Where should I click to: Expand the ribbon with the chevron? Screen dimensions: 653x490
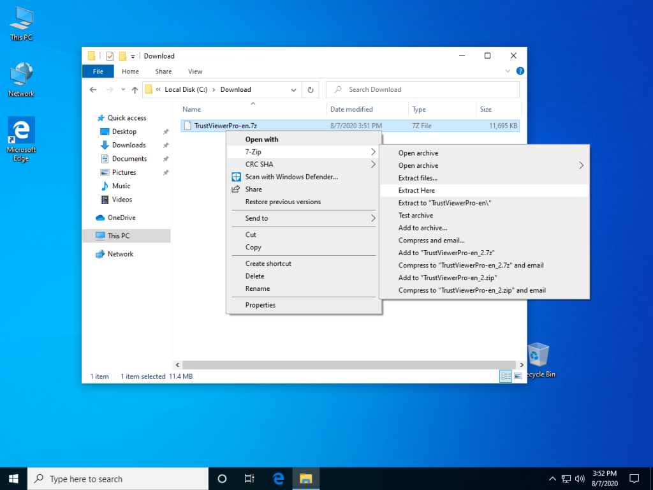pyautogui.click(x=508, y=71)
